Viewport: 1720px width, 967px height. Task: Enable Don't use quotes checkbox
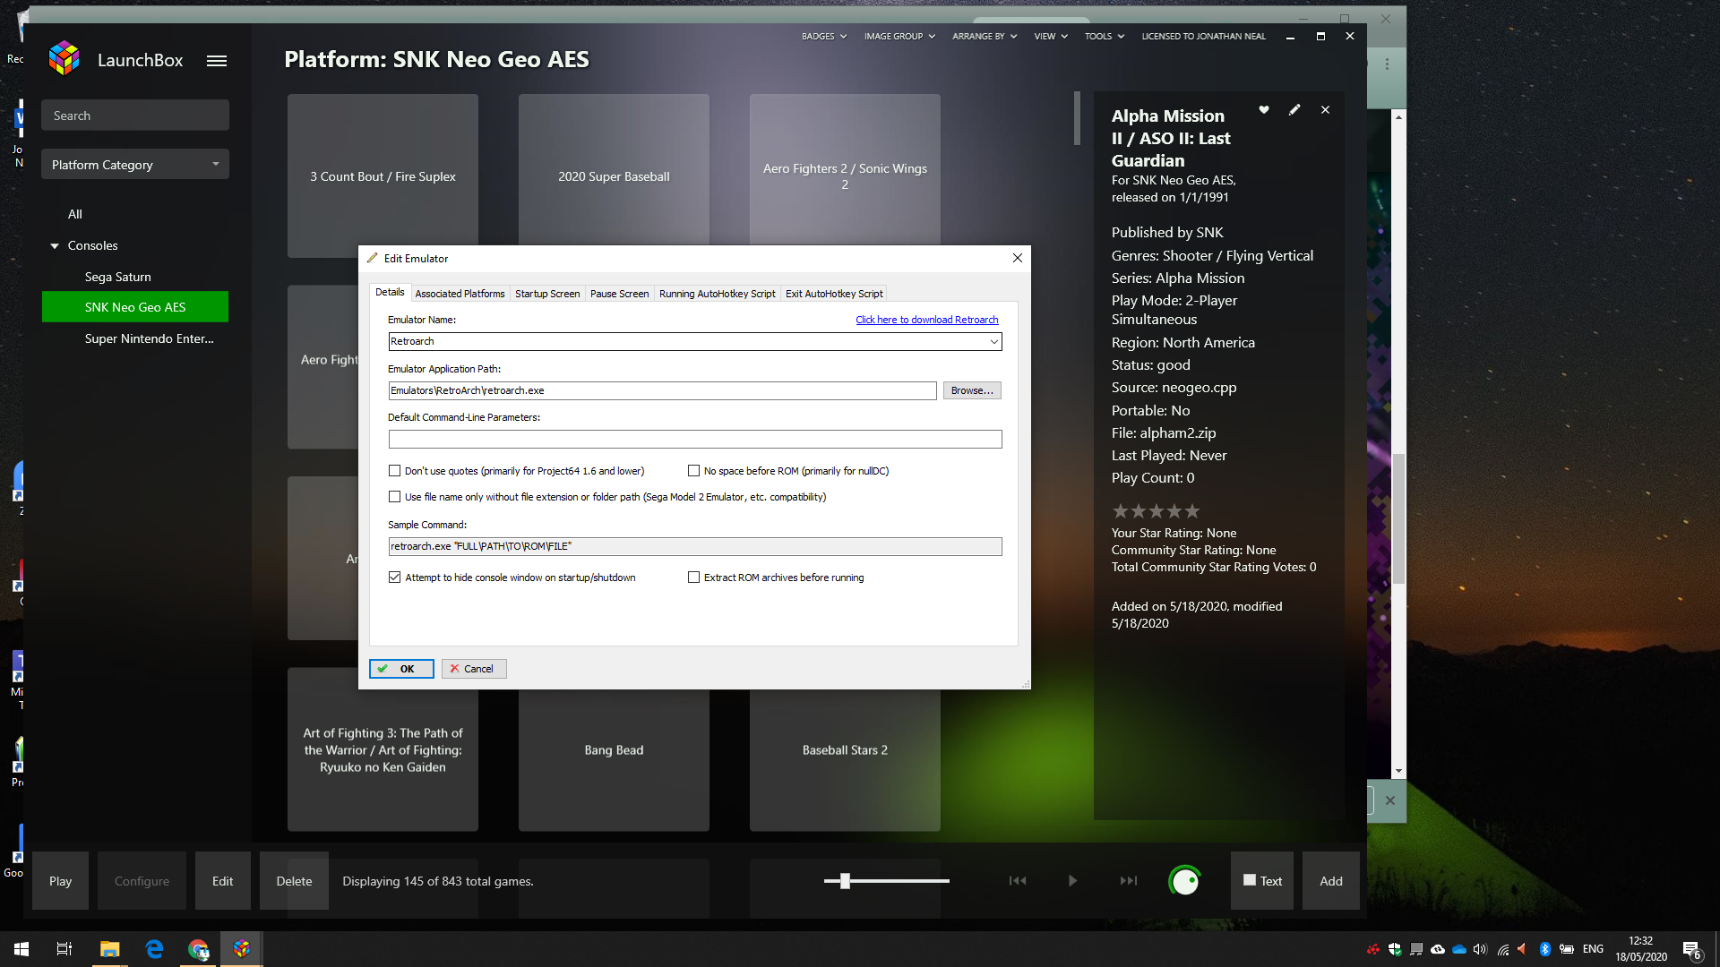394,470
